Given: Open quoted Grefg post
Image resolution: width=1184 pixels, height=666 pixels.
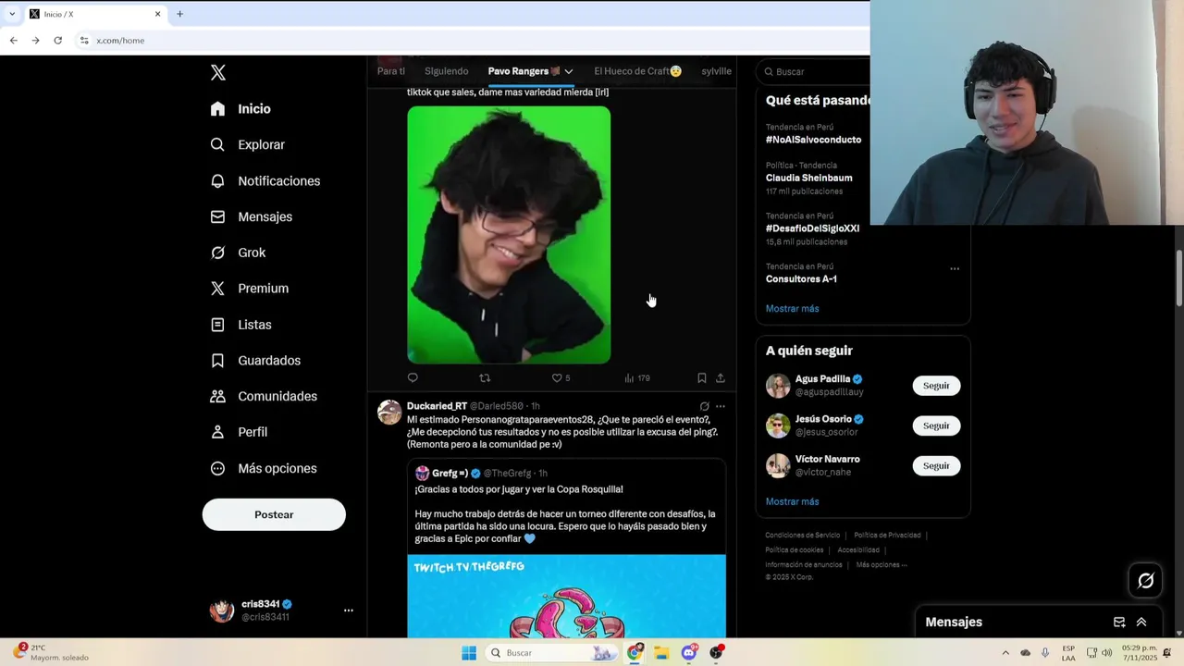Looking at the screenshot, I should pyautogui.click(x=566, y=548).
